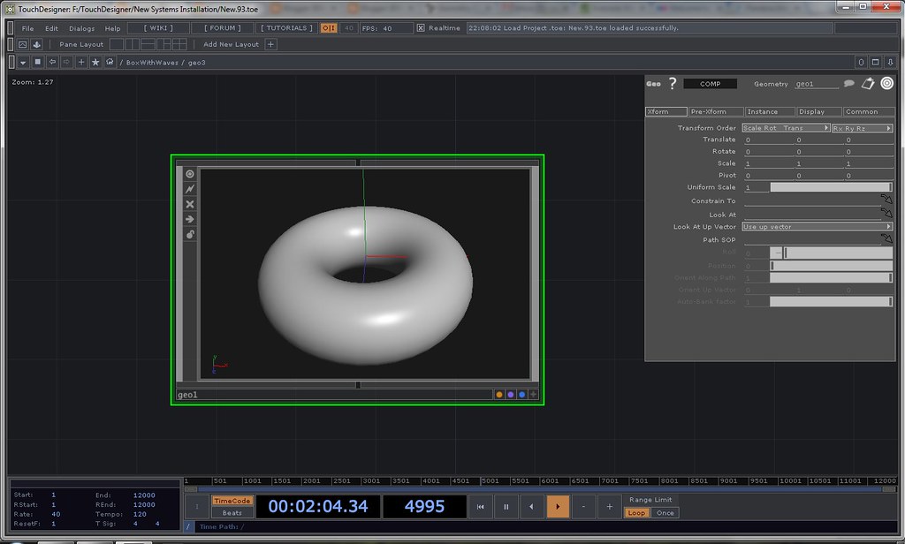Click the bullseye icon in parameter panel
The image size is (905, 544).
886,84
